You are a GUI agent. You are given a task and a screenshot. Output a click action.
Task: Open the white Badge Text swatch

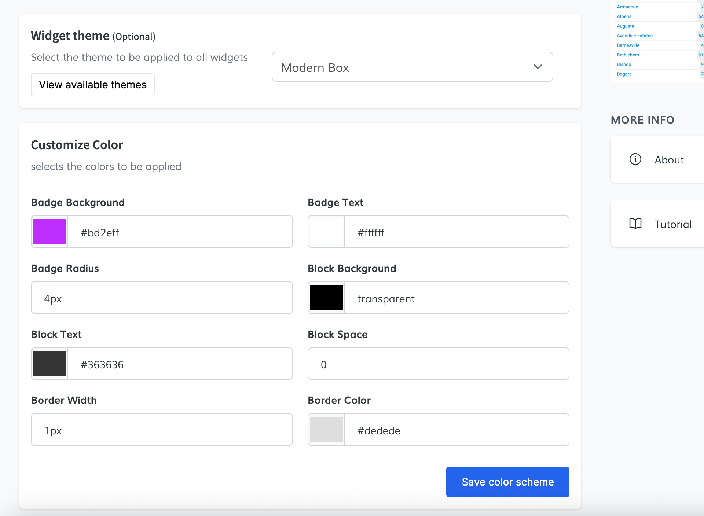click(x=326, y=232)
